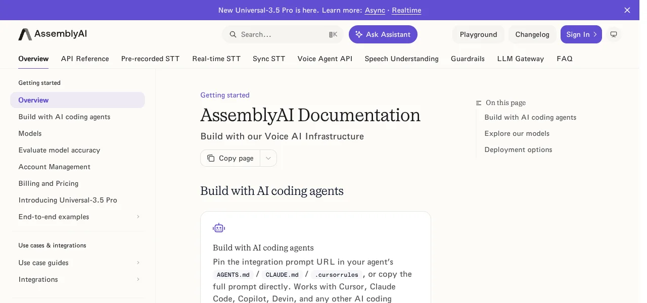Toggle the theme switcher monitor icon
This screenshot has height=303, width=647.
614,34
